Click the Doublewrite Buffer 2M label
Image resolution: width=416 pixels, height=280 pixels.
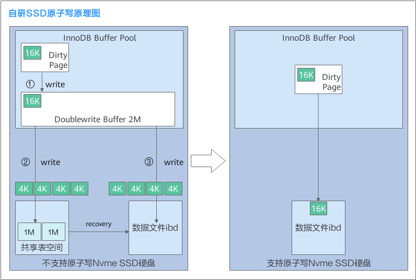98,119
